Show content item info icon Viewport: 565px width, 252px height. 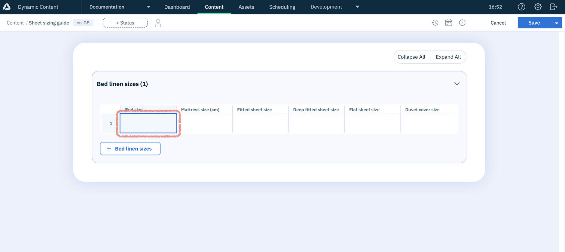pos(462,23)
